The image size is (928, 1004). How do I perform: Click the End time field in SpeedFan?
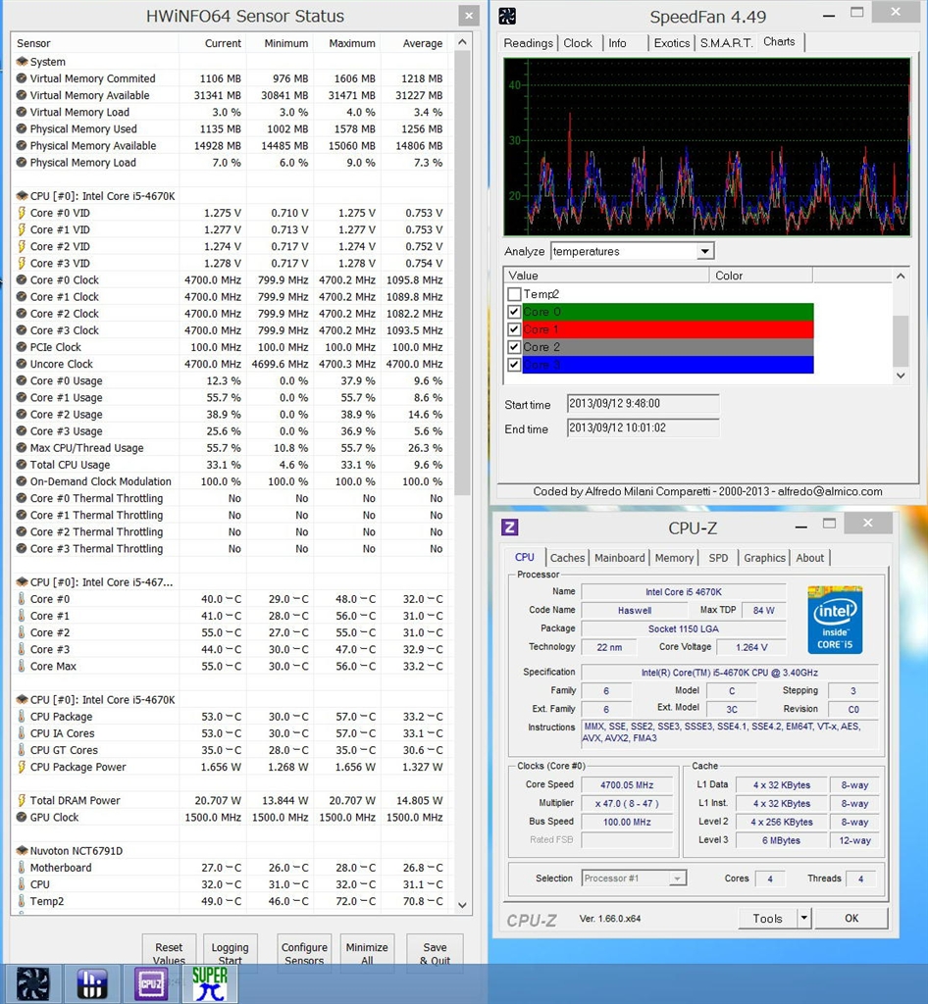tap(643, 427)
